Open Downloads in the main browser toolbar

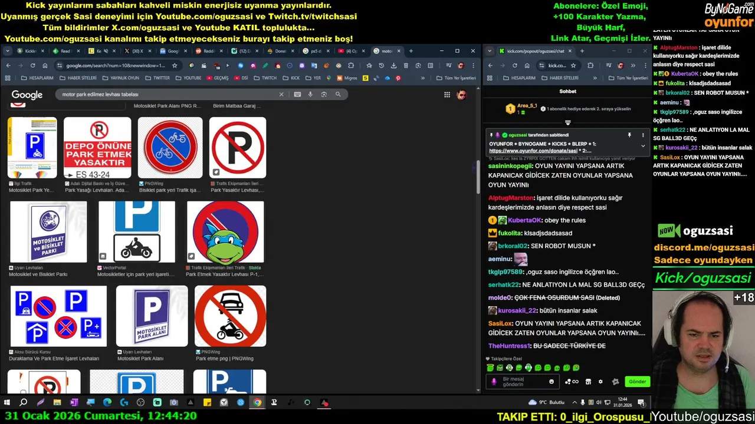click(393, 65)
